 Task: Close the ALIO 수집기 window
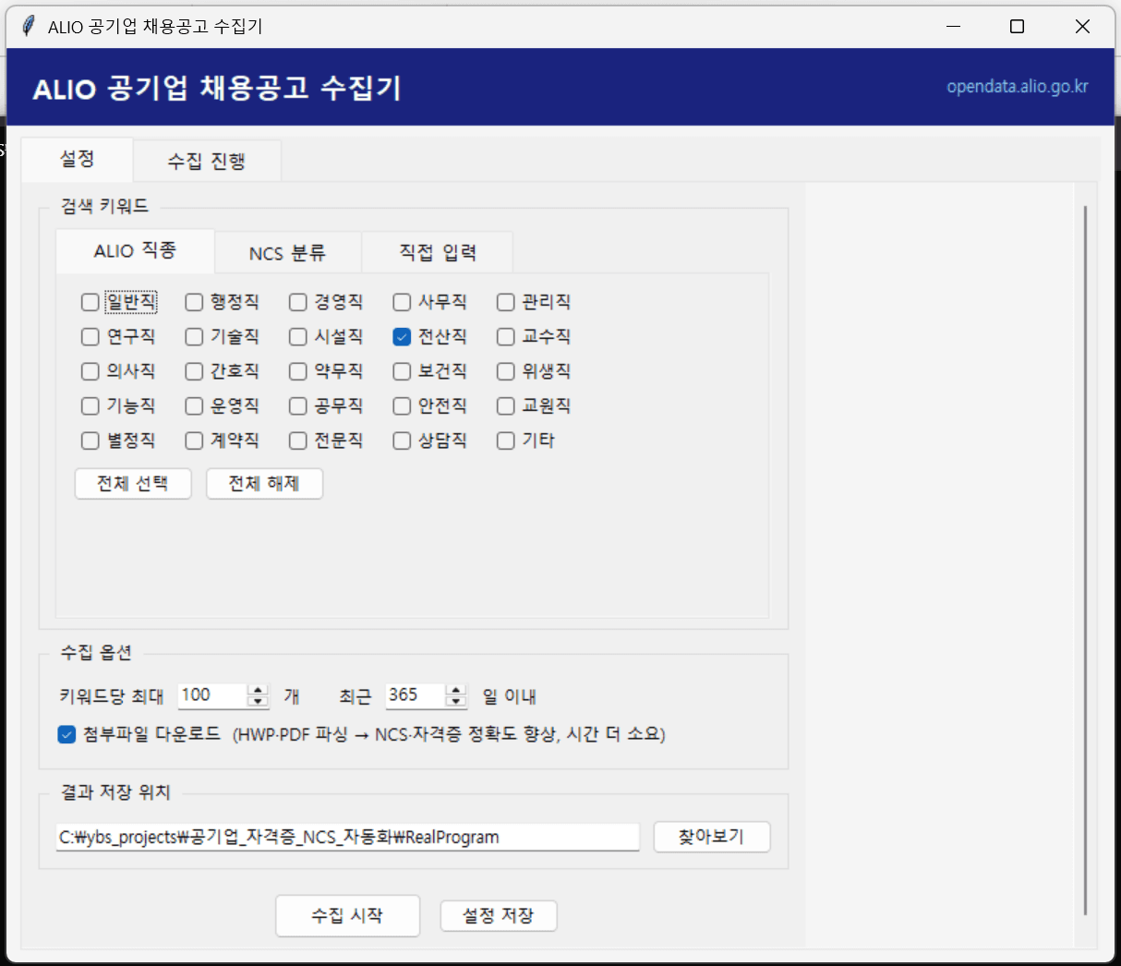(1082, 26)
